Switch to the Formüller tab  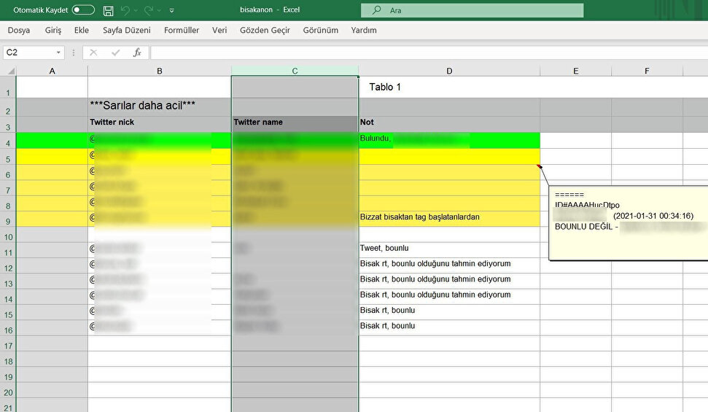[182, 31]
